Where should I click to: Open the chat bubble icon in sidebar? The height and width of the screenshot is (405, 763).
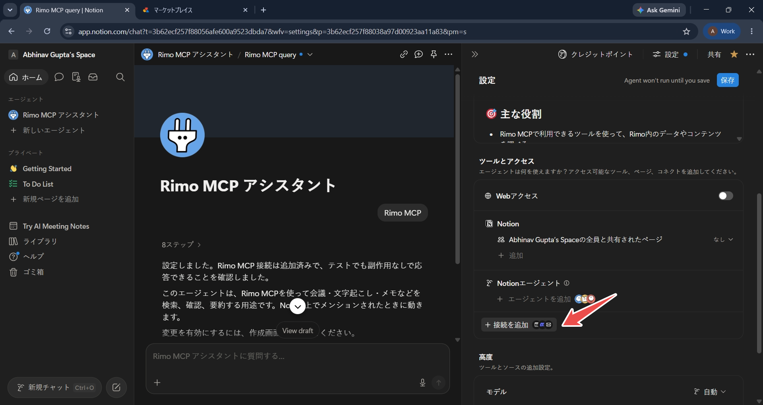pyautogui.click(x=59, y=77)
